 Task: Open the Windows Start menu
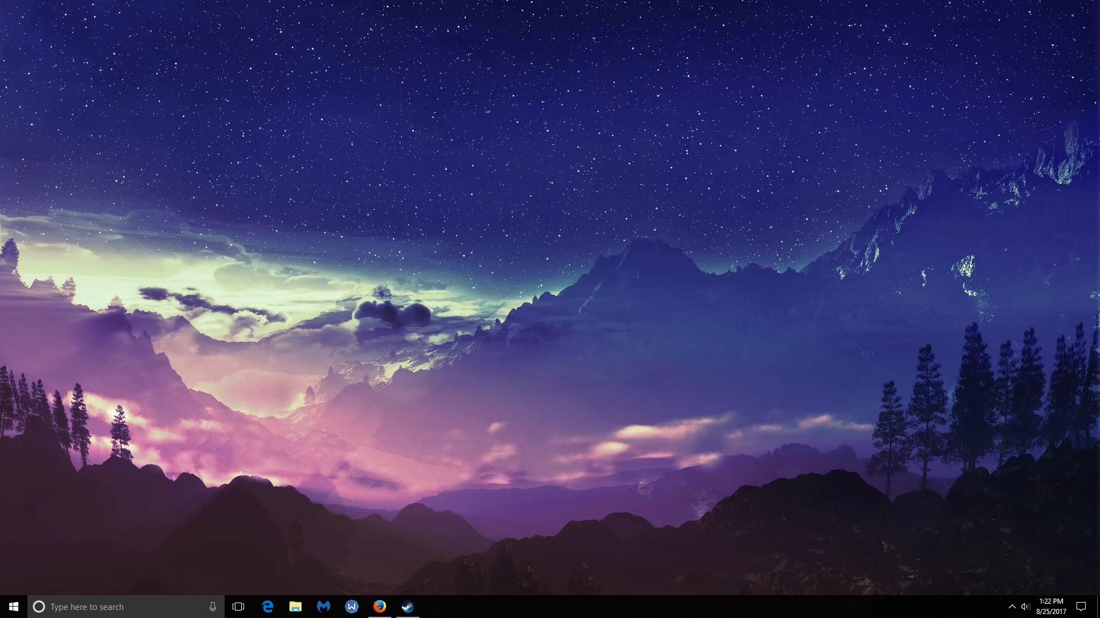[x=14, y=607]
